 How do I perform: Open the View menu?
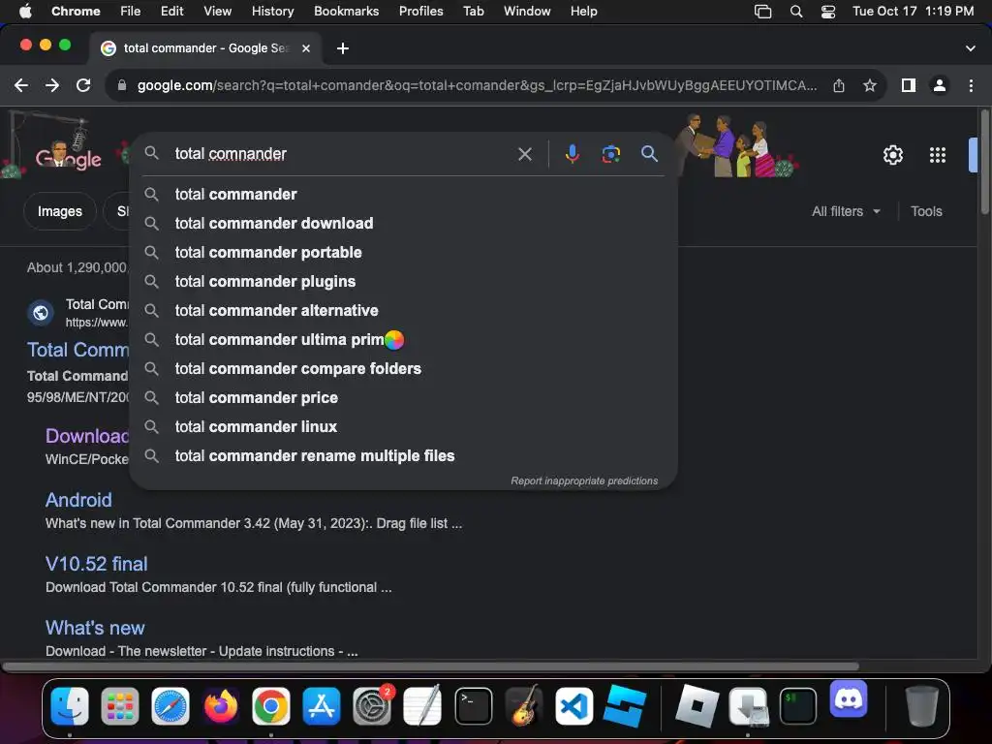(217, 12)
